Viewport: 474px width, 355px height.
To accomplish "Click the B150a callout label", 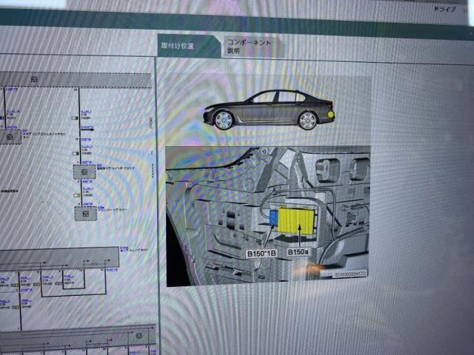I will [297, 252].
